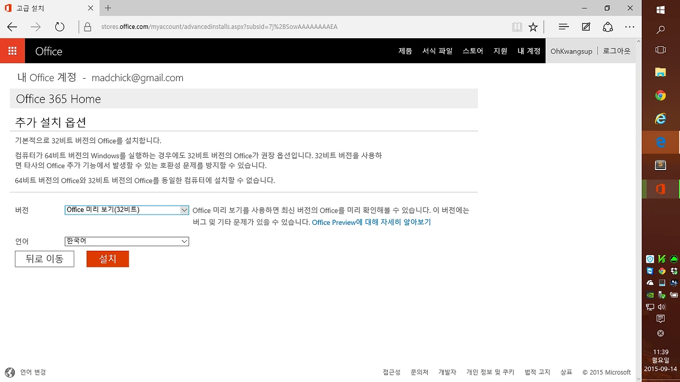Open Task View on the taskbar
Image resolution: width=680 pixels, height=382 pixels.
(x=661, y=50)
